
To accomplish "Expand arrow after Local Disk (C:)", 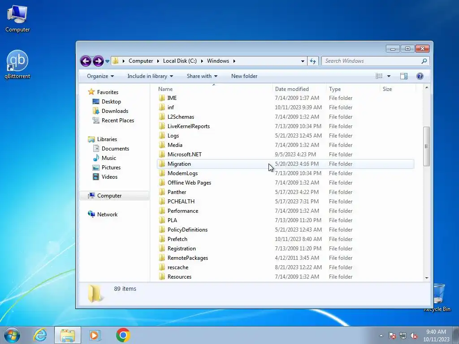I will click(202, 61).
